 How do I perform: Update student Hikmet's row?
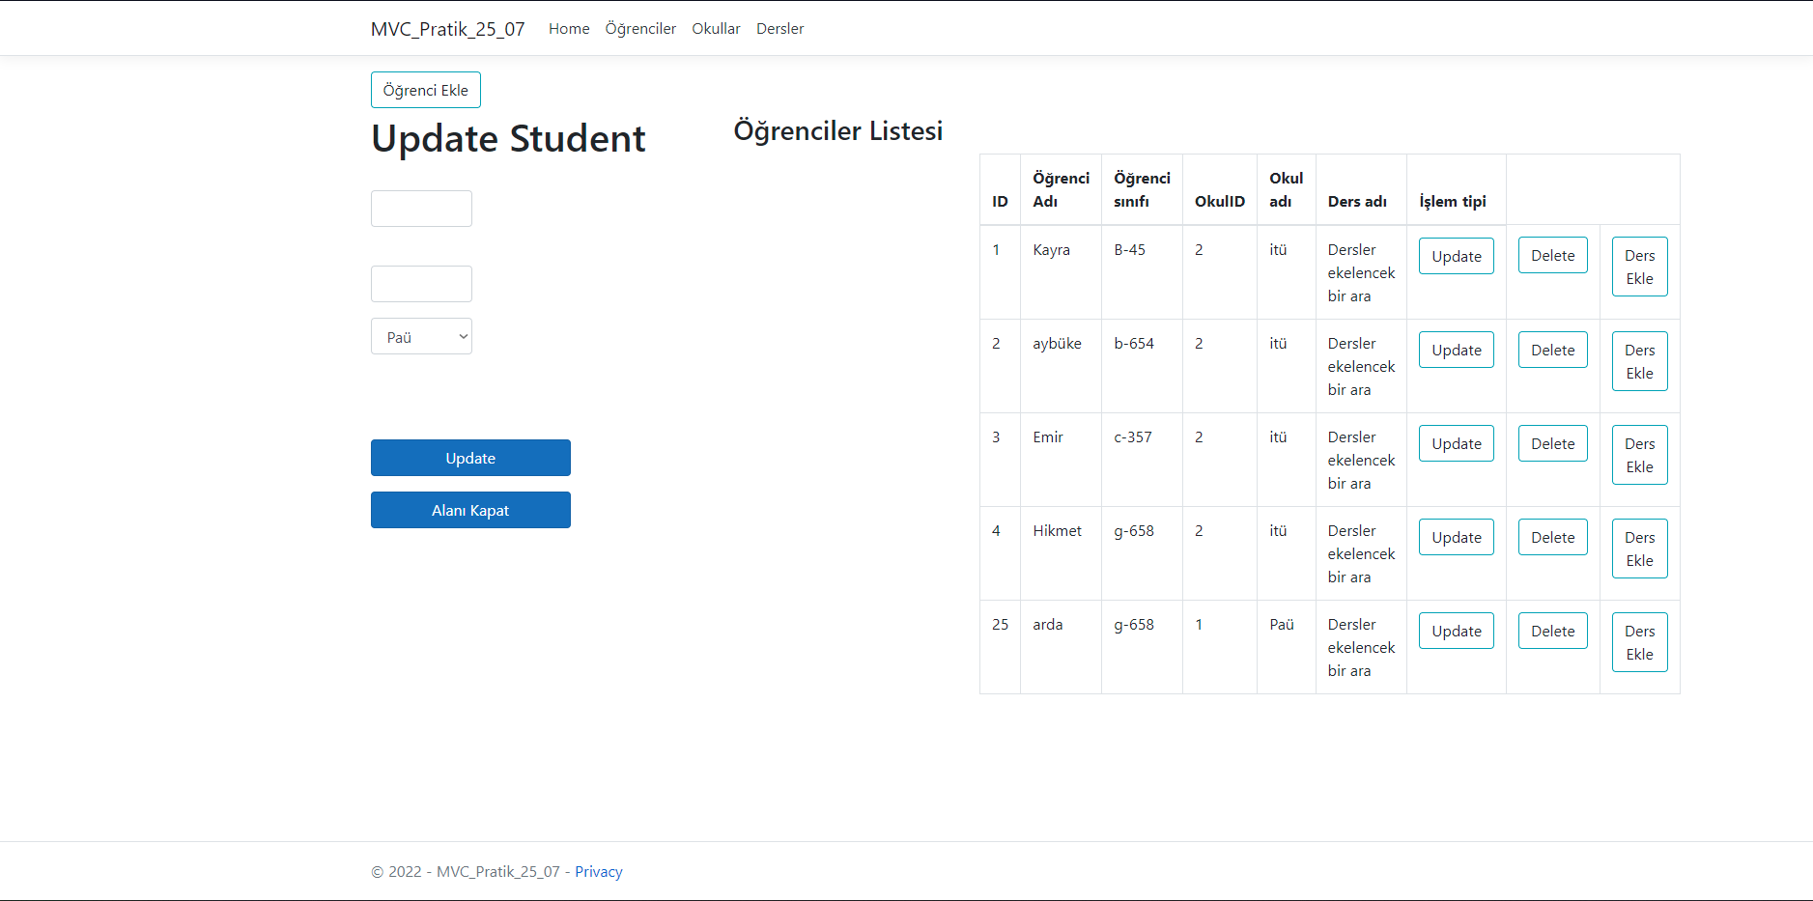click(1456, 537)
